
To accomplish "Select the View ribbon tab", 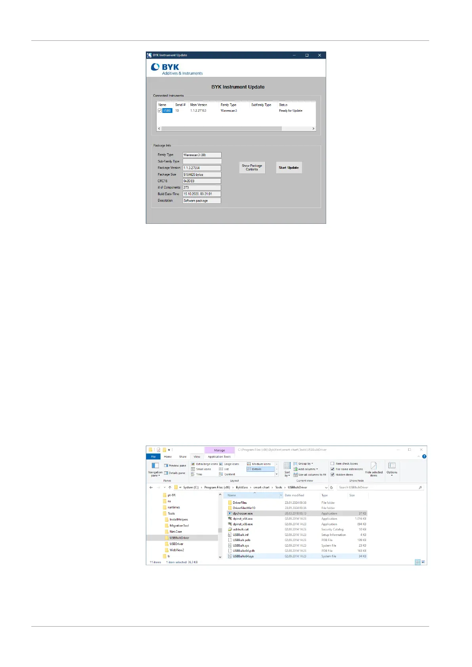I will [197, 457].
